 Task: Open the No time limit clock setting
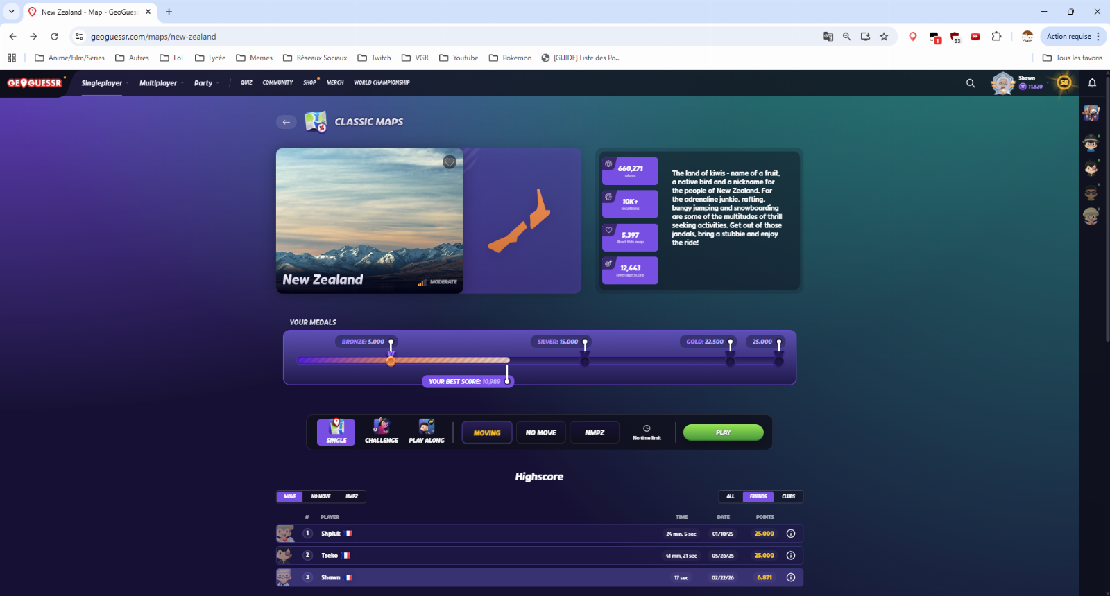(x=647, y=432)
